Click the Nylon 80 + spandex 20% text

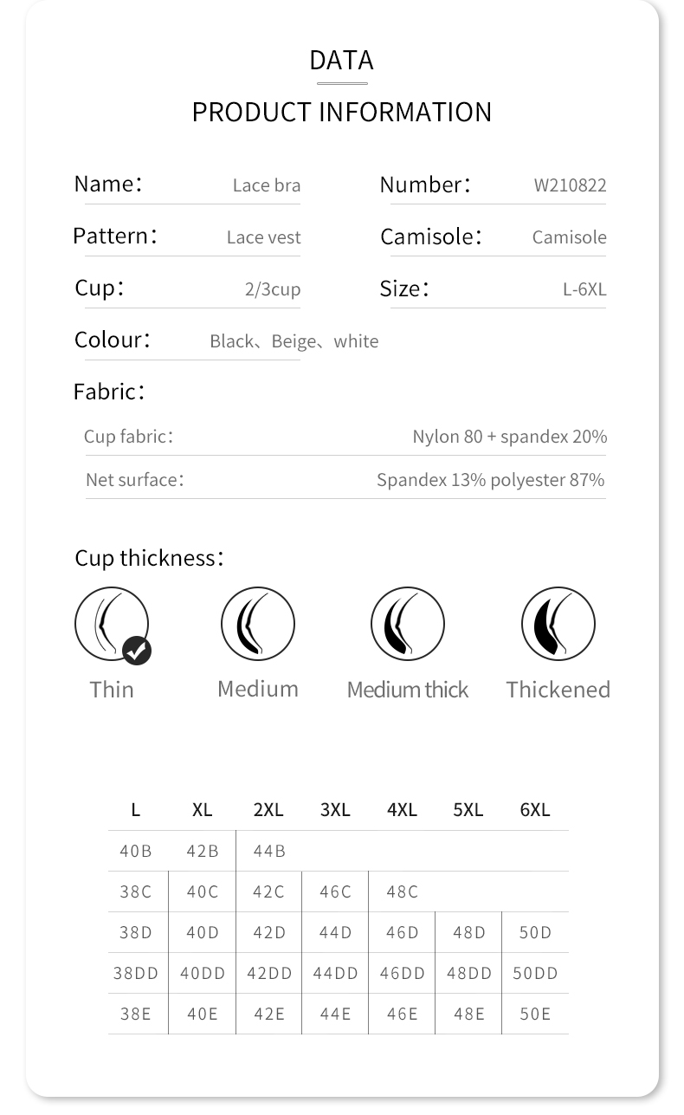509,437
